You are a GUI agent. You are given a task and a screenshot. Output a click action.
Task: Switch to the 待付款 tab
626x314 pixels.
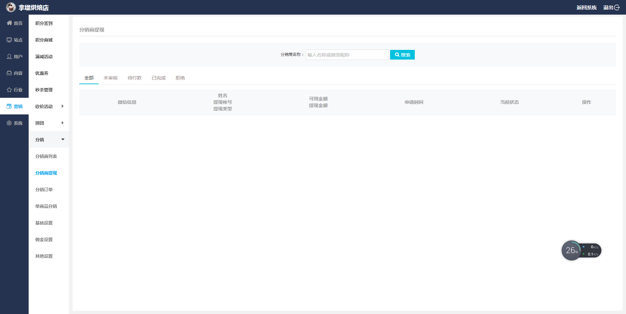[x=135, y=78]
